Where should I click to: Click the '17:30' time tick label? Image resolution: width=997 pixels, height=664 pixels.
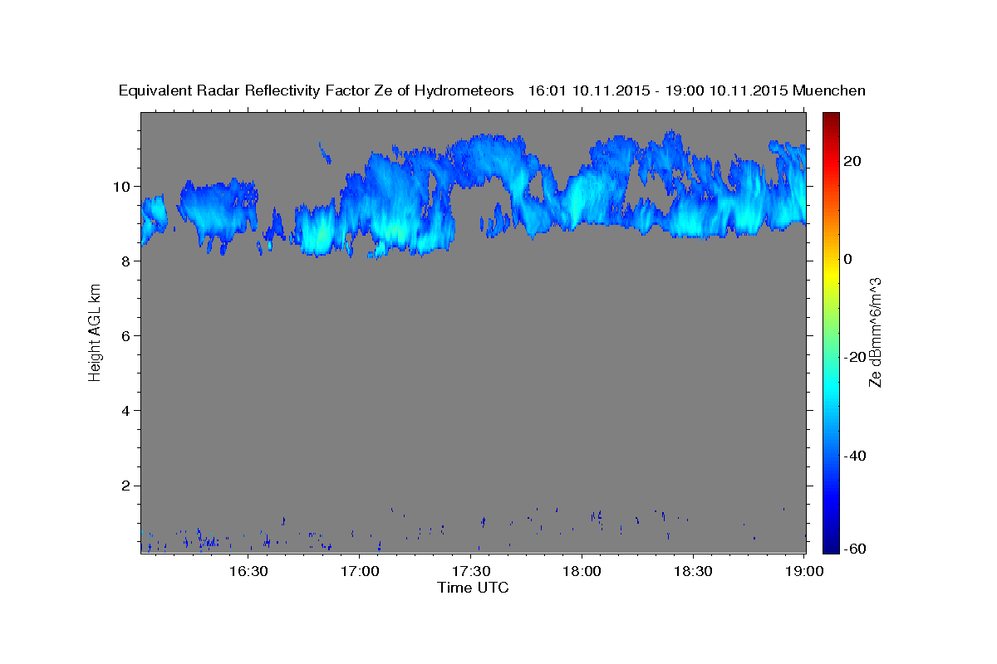click(x=470, y=572)
